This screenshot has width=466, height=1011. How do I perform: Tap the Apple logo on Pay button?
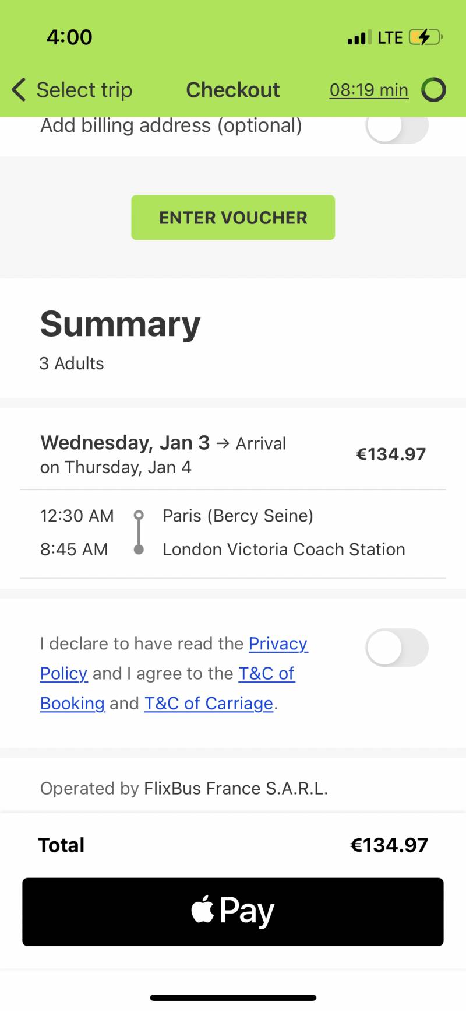click(203, 911)
